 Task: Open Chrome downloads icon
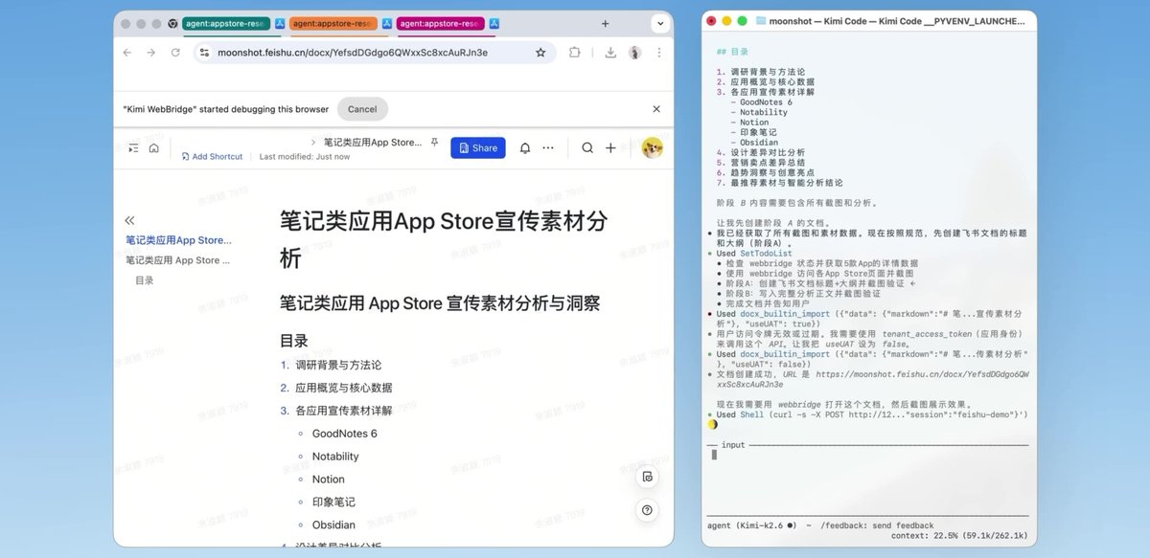point(610,53)
